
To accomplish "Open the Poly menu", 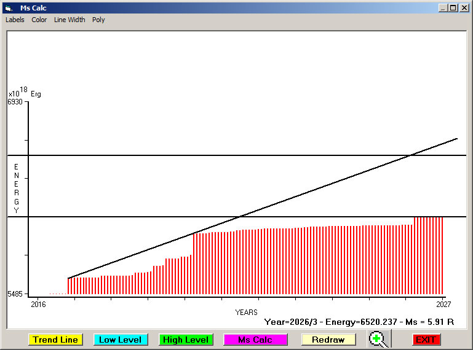I will point(98,20).
